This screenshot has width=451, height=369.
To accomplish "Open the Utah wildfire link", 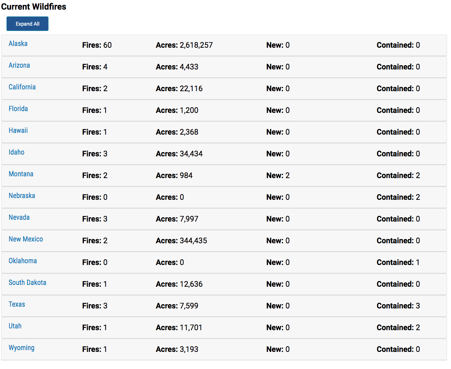I will pos(15,326).
